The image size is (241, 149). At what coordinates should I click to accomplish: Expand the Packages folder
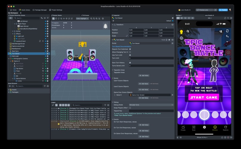pos(9,92)
